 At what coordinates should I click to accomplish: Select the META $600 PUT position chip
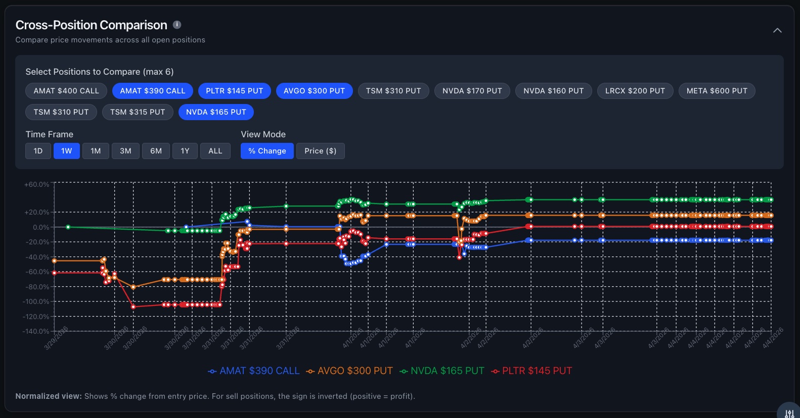(x=717, y=91)
